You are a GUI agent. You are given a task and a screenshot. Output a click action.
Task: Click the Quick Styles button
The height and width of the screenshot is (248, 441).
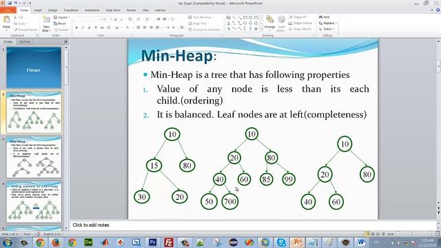click(x=281, y=24)
